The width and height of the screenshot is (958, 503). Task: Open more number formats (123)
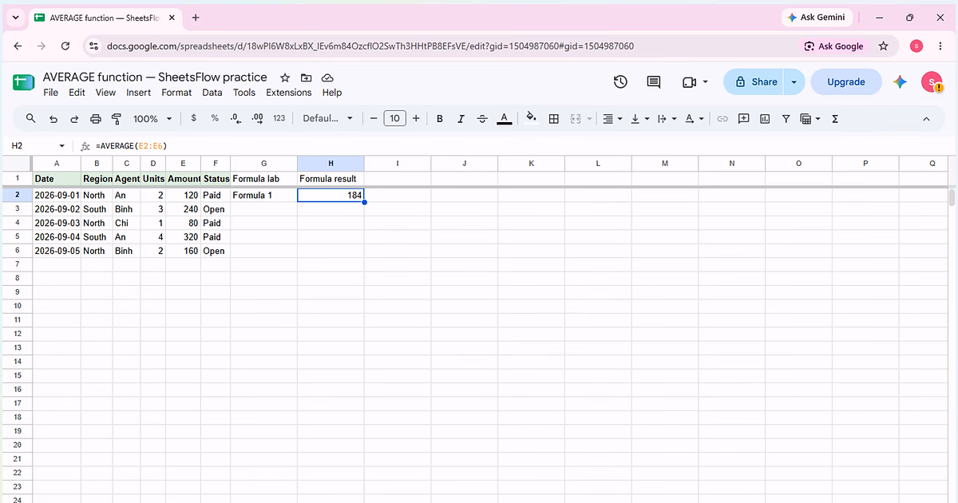(279, 118)
